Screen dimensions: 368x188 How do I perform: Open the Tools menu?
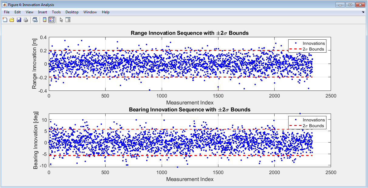(x=56, y=12)
